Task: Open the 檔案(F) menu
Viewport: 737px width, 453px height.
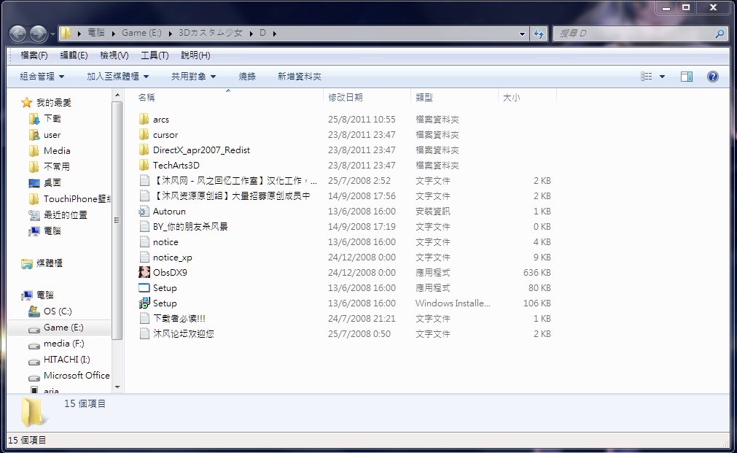Action: coord(34,55)
